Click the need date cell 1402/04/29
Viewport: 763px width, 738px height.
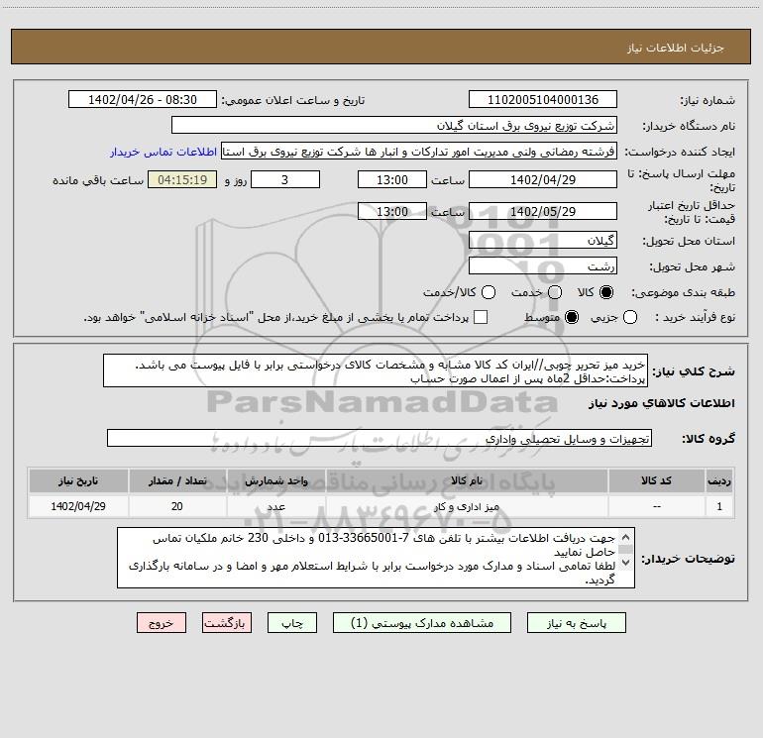click(78, 506)
